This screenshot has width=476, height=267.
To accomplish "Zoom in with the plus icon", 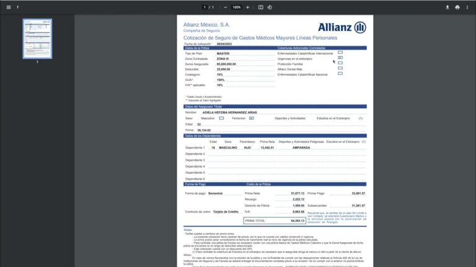I will [247, 7].
